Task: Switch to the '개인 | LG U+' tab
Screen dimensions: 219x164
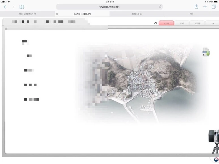Action: 137,14
